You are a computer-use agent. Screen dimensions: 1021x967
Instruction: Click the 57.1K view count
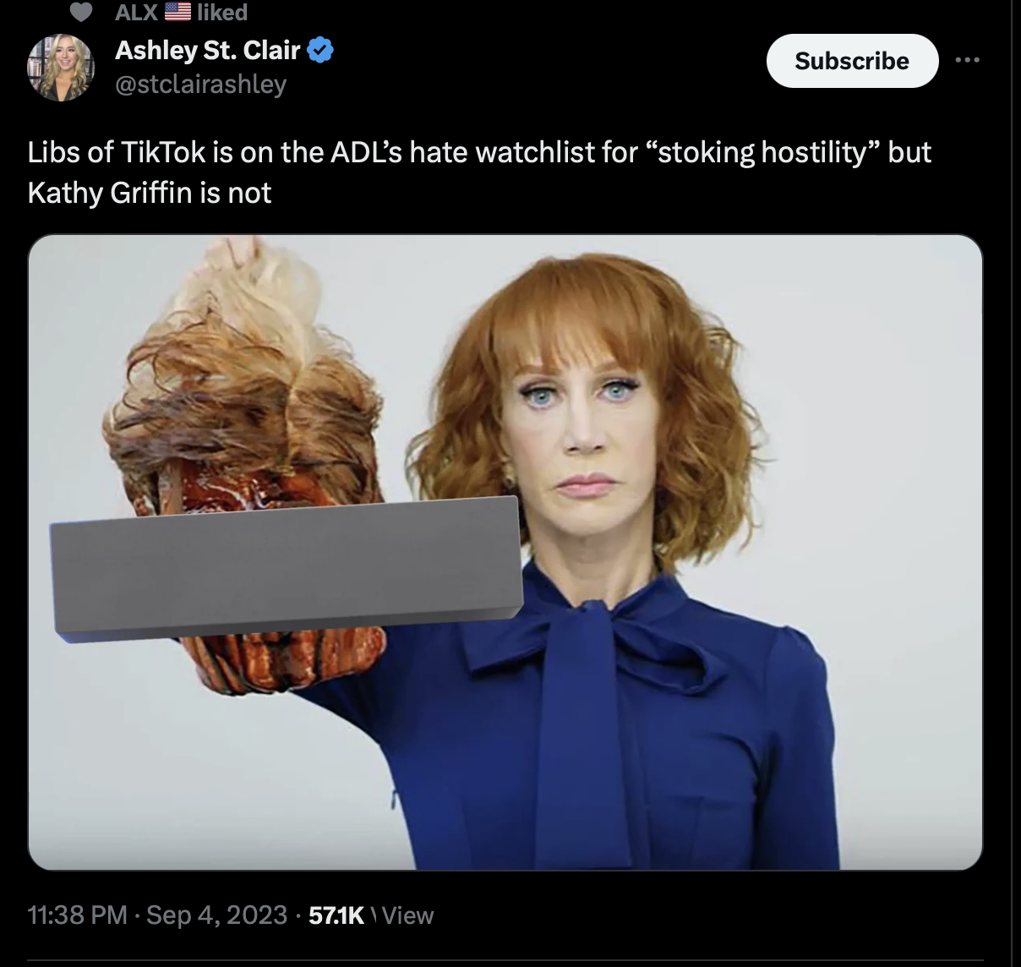pos(336,915)
